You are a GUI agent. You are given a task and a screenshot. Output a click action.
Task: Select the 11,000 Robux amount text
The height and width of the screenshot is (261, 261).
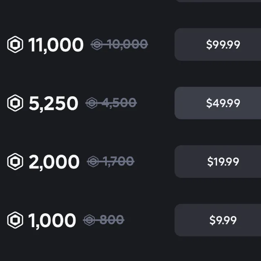(56, 45)
